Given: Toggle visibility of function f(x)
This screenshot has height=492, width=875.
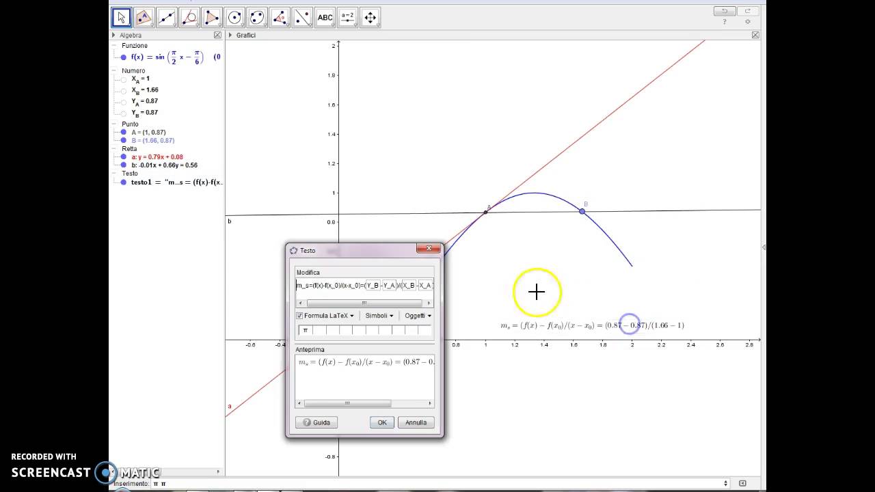Looking at the screenshot, I should tap(124, 57).
